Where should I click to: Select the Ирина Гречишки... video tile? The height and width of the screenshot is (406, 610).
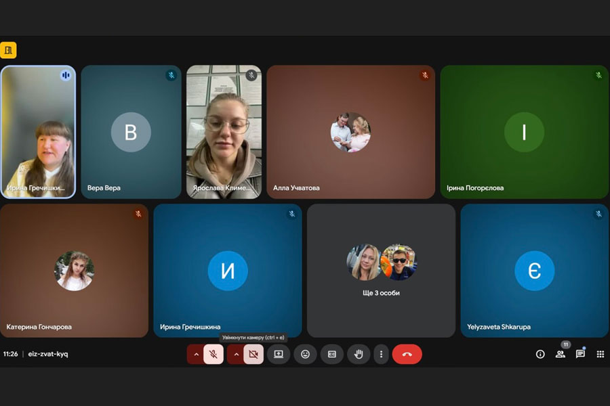coord(38,132)
